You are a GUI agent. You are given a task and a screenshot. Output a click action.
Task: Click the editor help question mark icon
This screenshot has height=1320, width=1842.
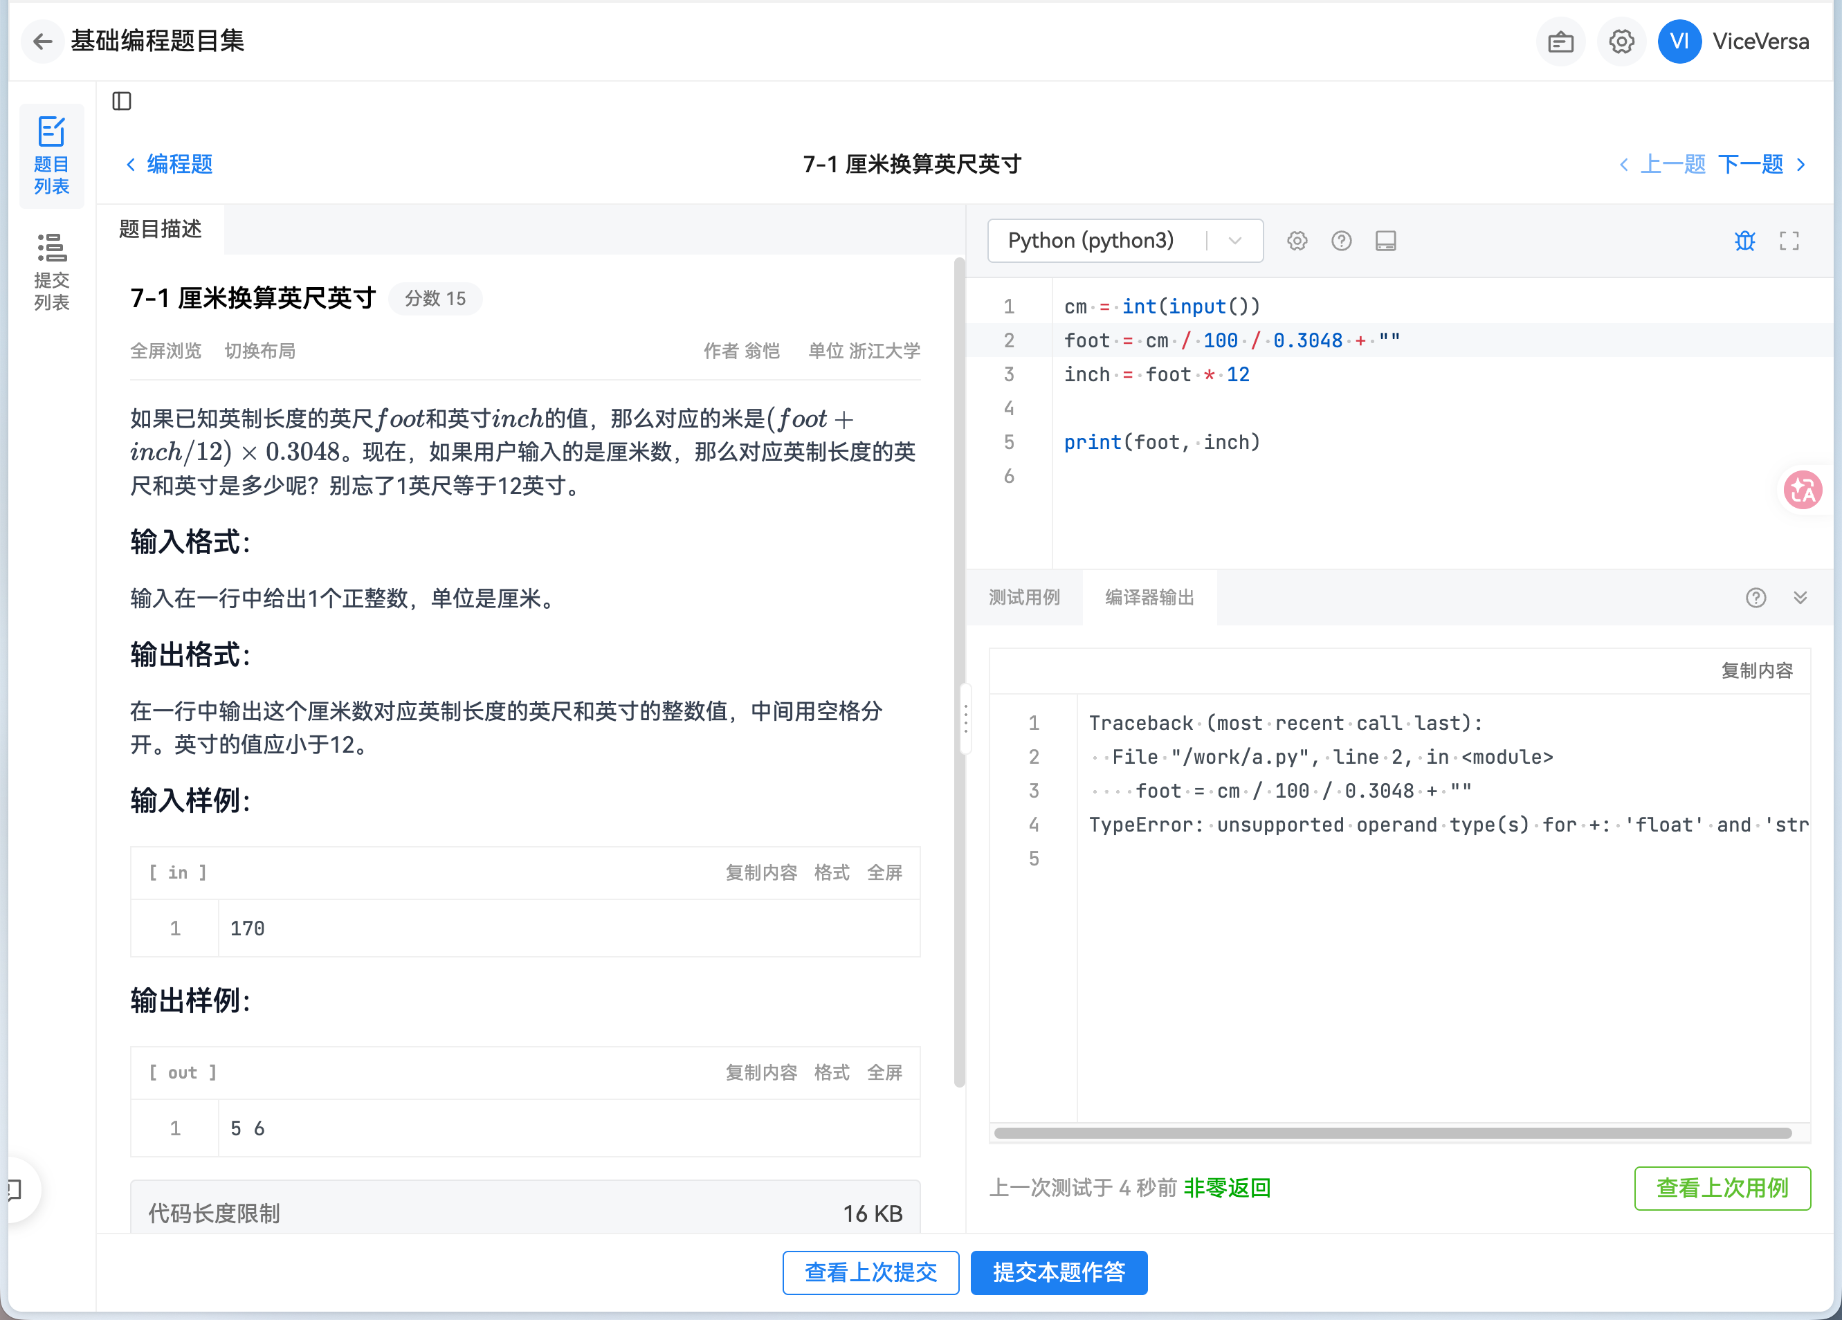(x=1341, y=241)
